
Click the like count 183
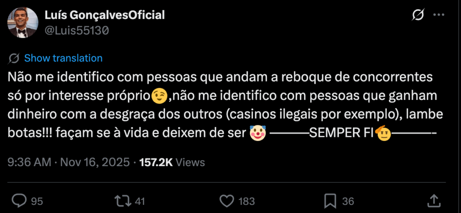[x=246, y=201]
